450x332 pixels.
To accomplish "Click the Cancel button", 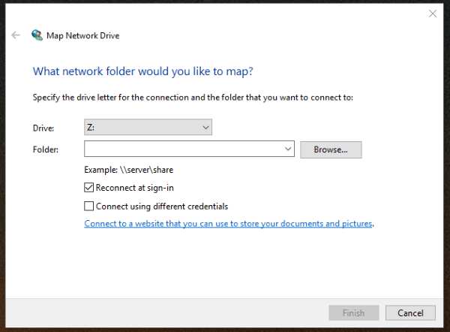I will pos(410,313).
